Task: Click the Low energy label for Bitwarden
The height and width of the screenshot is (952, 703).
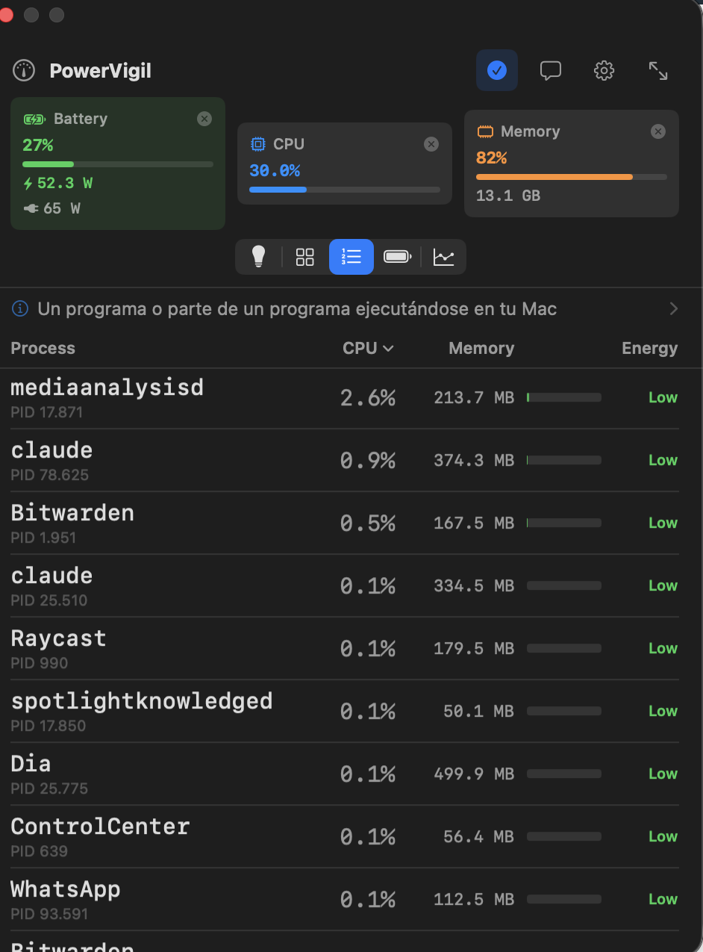Action: tap(663, 523)
